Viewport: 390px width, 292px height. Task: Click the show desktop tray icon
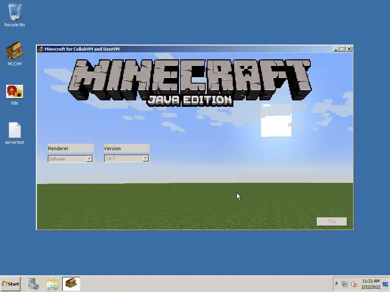(x=386, y=284)
